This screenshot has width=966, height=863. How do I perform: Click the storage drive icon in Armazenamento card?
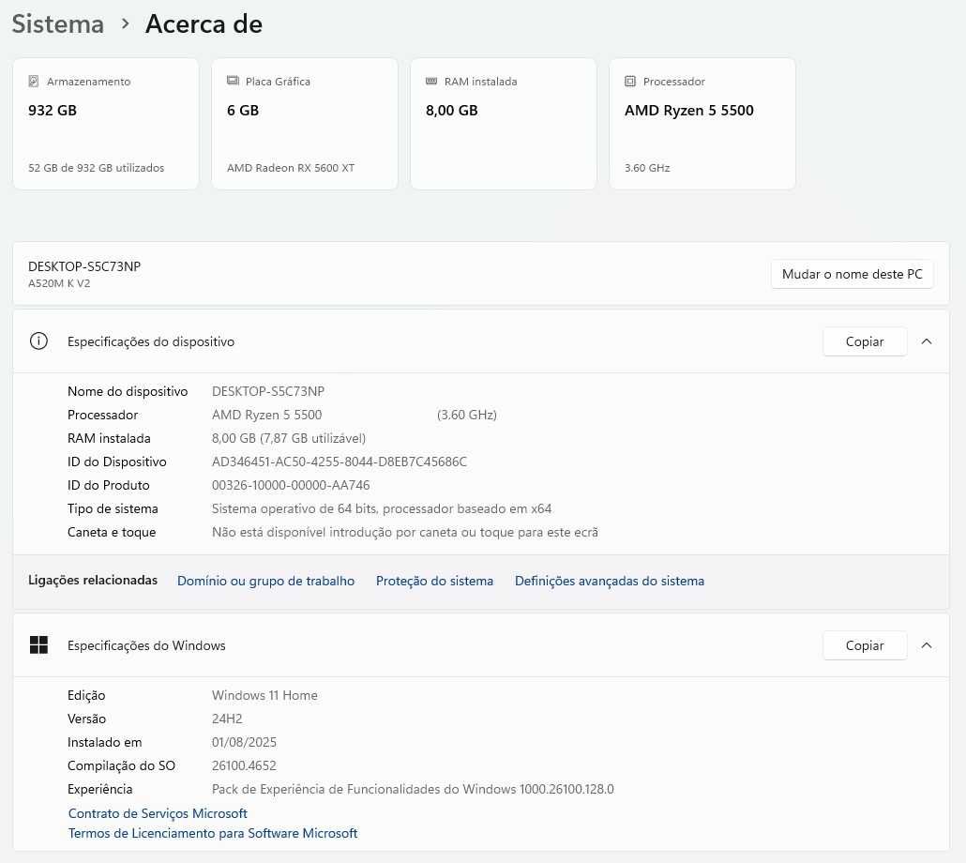click(x=34, y=82)
